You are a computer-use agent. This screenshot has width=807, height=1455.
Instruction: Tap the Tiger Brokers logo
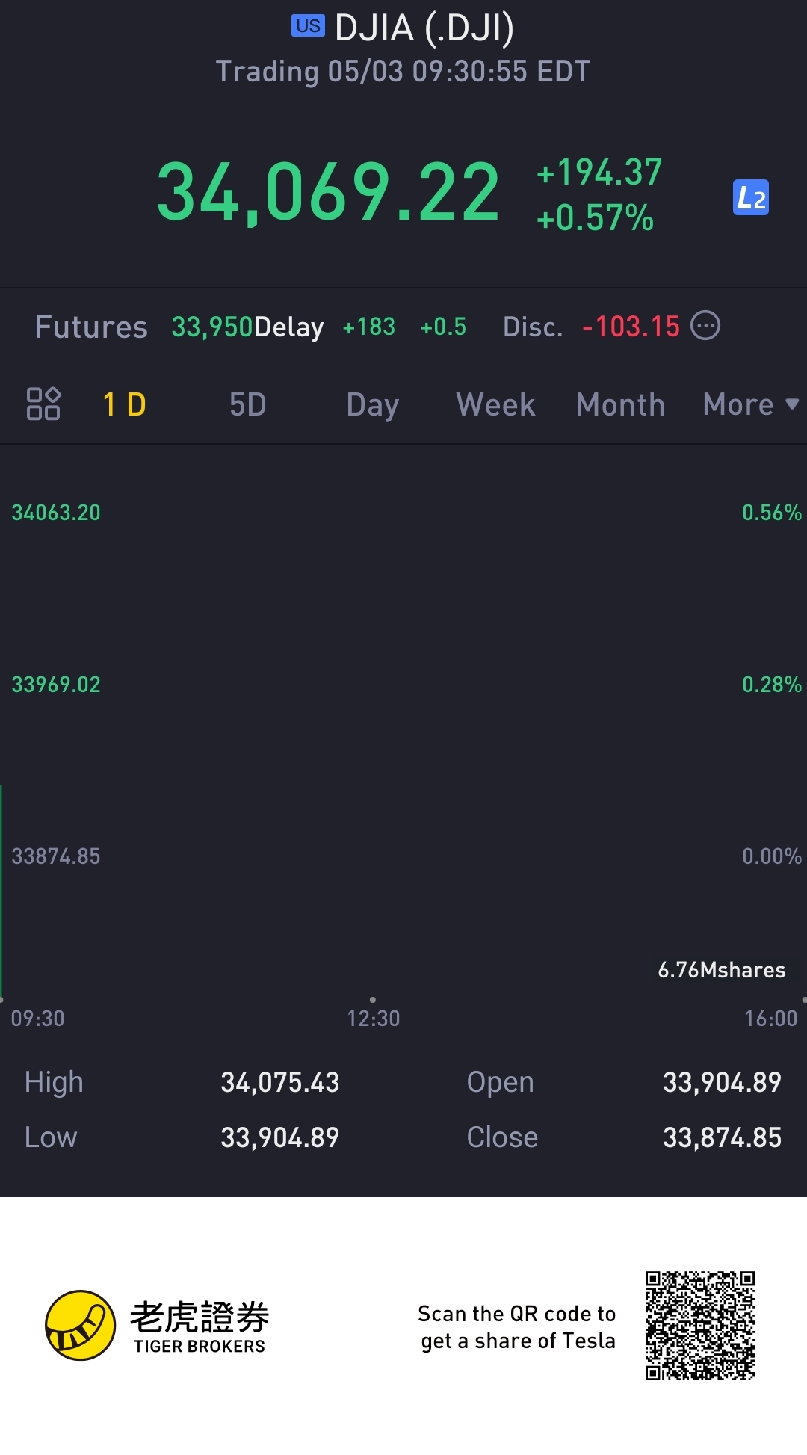pos(157,1326)
